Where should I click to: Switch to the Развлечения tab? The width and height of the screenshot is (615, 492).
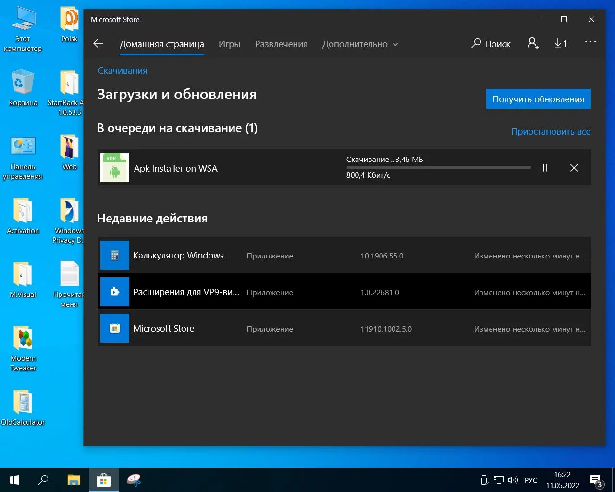(x=281, y=44)
